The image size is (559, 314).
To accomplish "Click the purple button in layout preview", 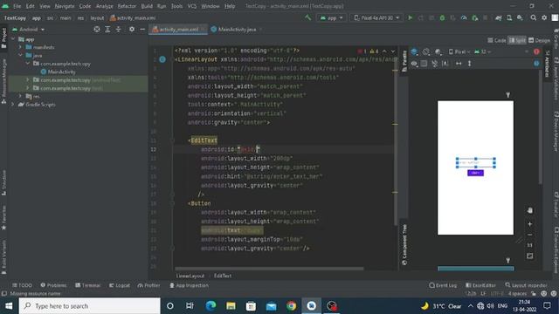I will tap(475, 173).
